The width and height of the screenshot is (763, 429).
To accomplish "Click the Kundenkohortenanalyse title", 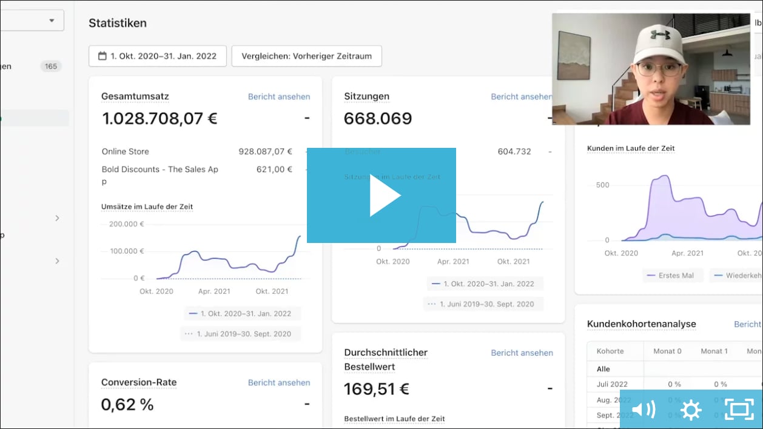I will 642,324.
